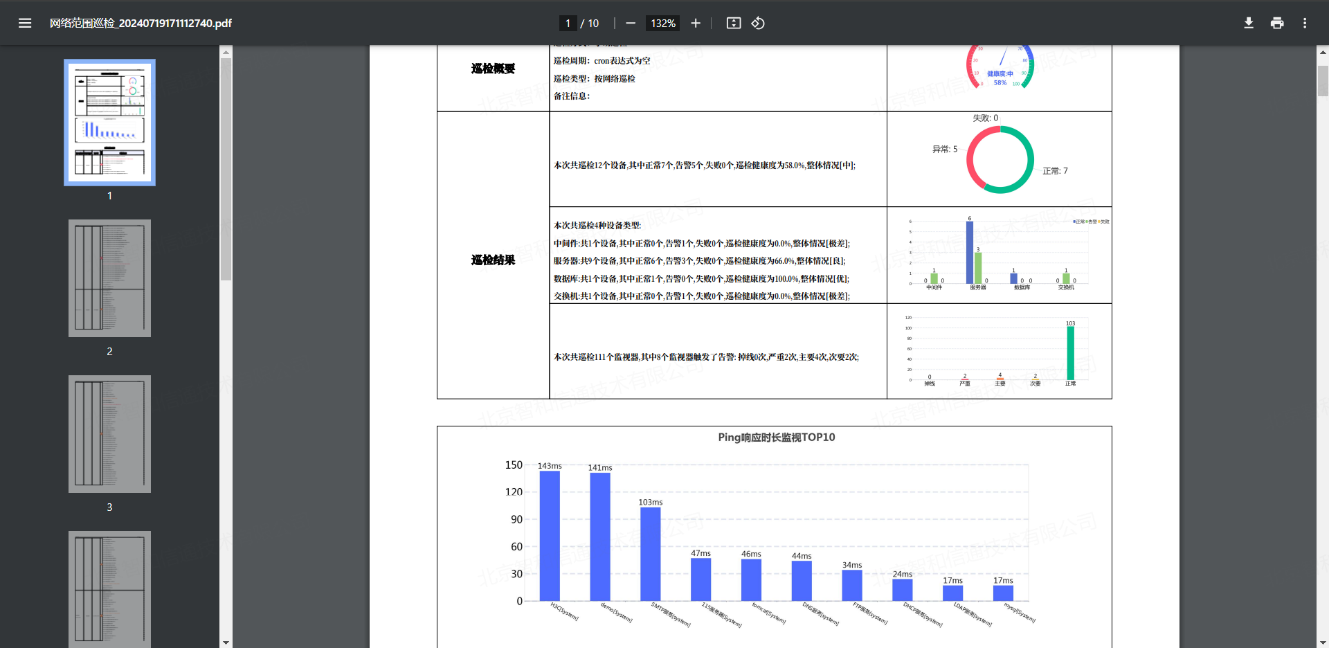Print the PDF document
The height and width of the screenshot is (648, 1329).
(1277, 23)
